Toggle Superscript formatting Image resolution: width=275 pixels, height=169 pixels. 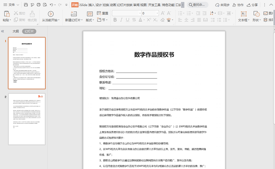149,20
